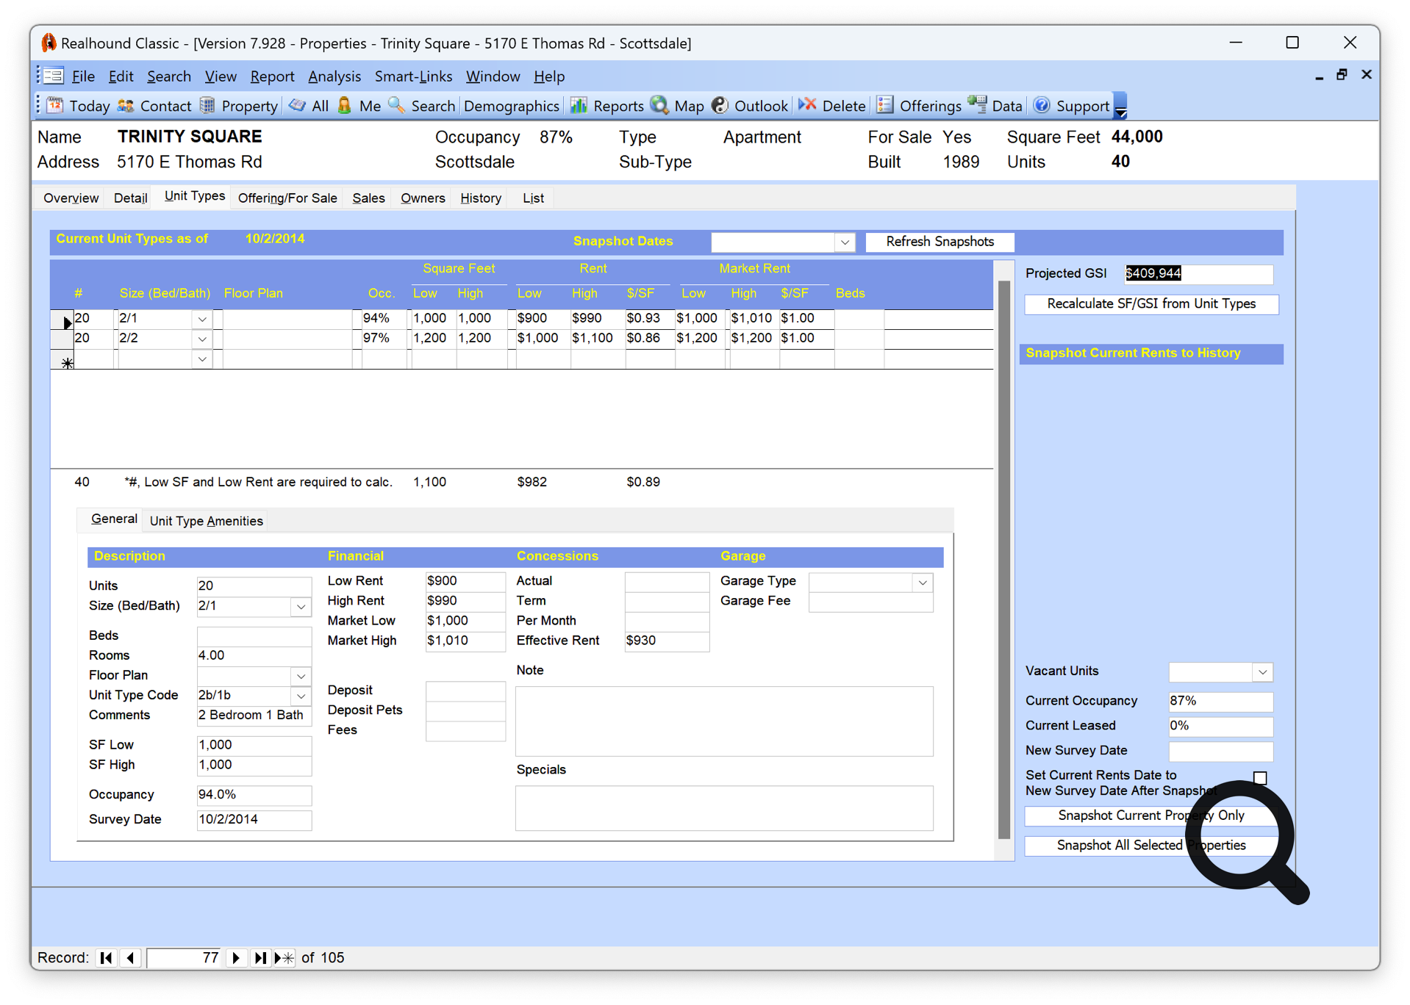Click the $1,100 high rent cell
This screenshot has width=1410, height=1005.
pos(597,338)
